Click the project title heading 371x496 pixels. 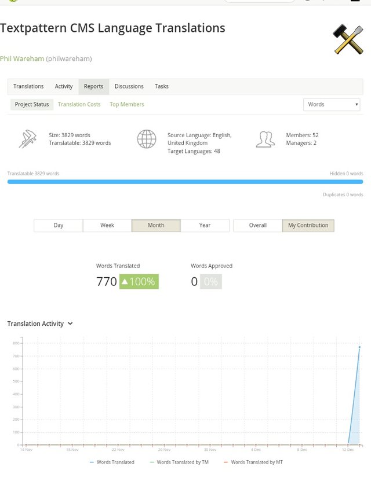pos(112,28)
